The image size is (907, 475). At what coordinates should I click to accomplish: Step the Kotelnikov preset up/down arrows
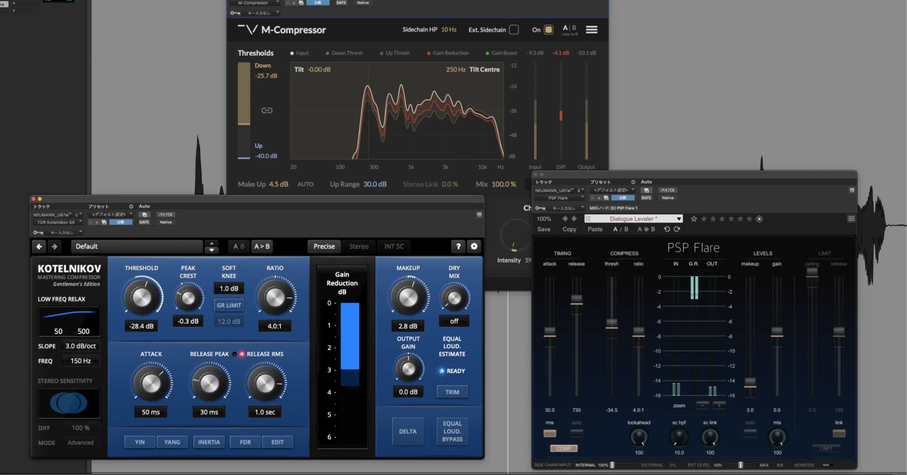coord(212,246)
